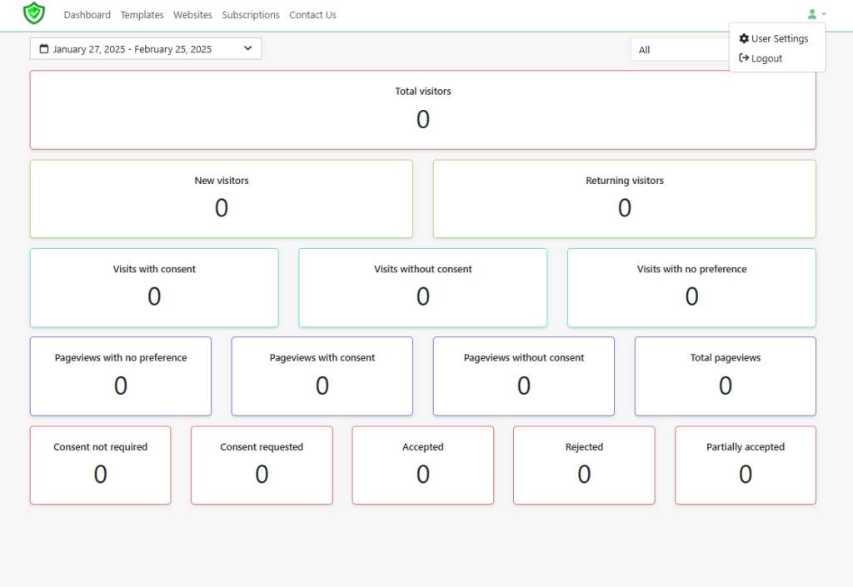
Task: Expand the date range chevron
Action: tap(248, 48)
